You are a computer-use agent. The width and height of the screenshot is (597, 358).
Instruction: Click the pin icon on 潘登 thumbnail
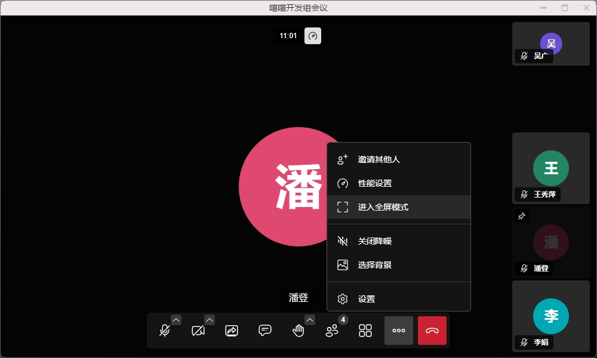pos(521,216)
